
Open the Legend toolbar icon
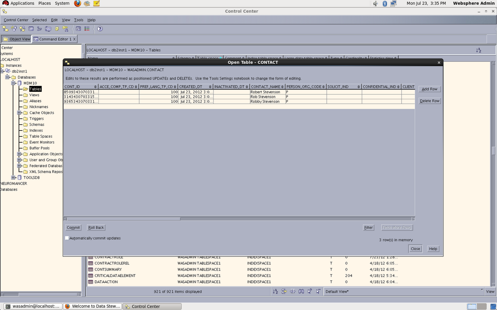(86, 29)
